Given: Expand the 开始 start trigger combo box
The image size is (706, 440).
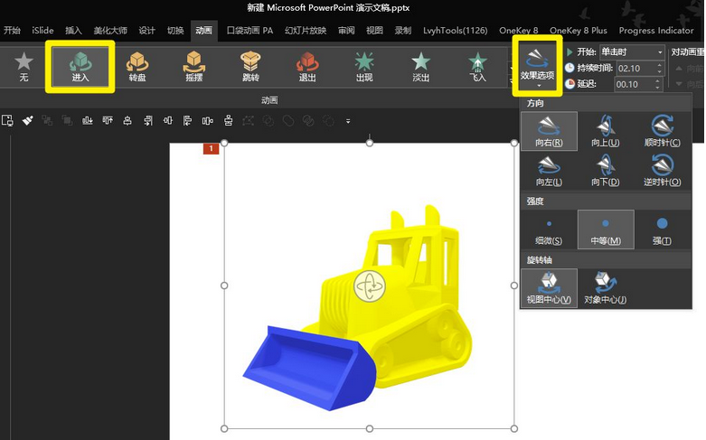Looking at the screenshot, I should click(659, 52).
